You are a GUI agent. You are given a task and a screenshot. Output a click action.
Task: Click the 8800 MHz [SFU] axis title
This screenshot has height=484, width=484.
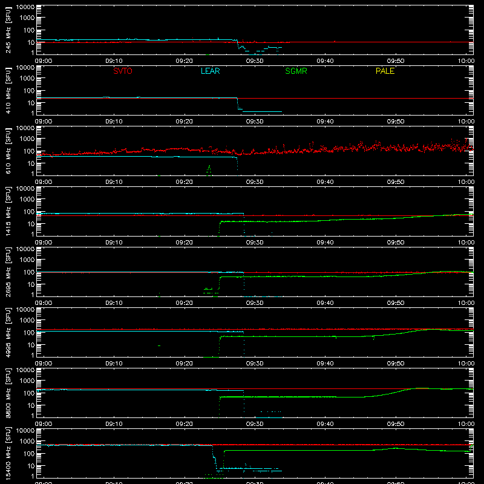pos(8,393)
